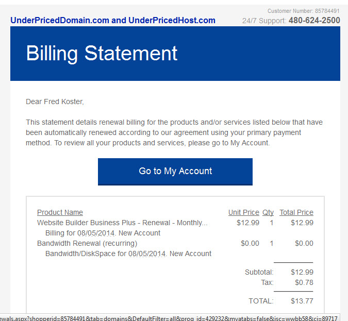Click the Qty column header
The image size is (348, 321).
268,212
